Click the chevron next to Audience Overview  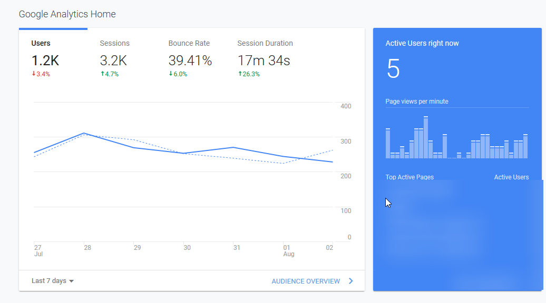tap(350, 281)
